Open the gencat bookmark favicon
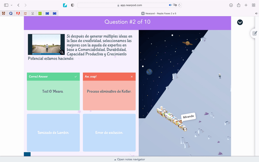This screenshot has height=162, width=259. [25, 13]
